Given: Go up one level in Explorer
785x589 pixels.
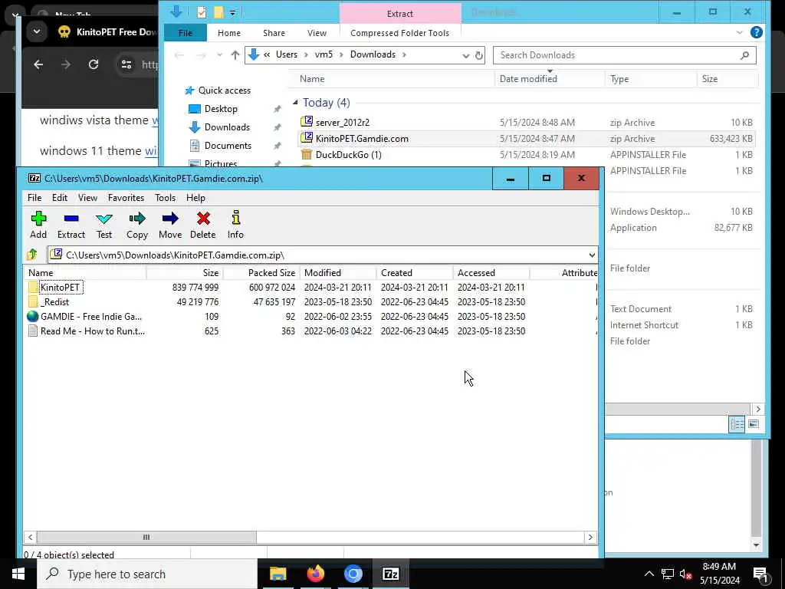Looking at the screenshot, I should [x=235, y=55].
